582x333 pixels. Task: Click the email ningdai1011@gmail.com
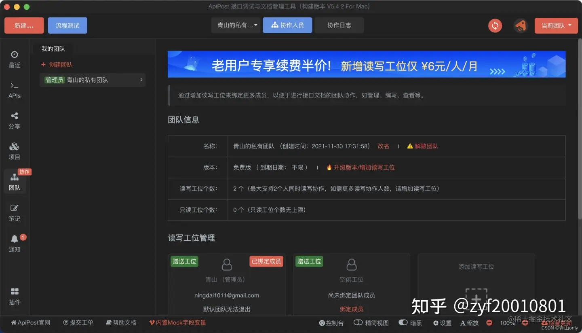click(227, 295)
